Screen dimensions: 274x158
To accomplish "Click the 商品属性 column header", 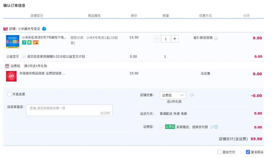I will [94, 16].
